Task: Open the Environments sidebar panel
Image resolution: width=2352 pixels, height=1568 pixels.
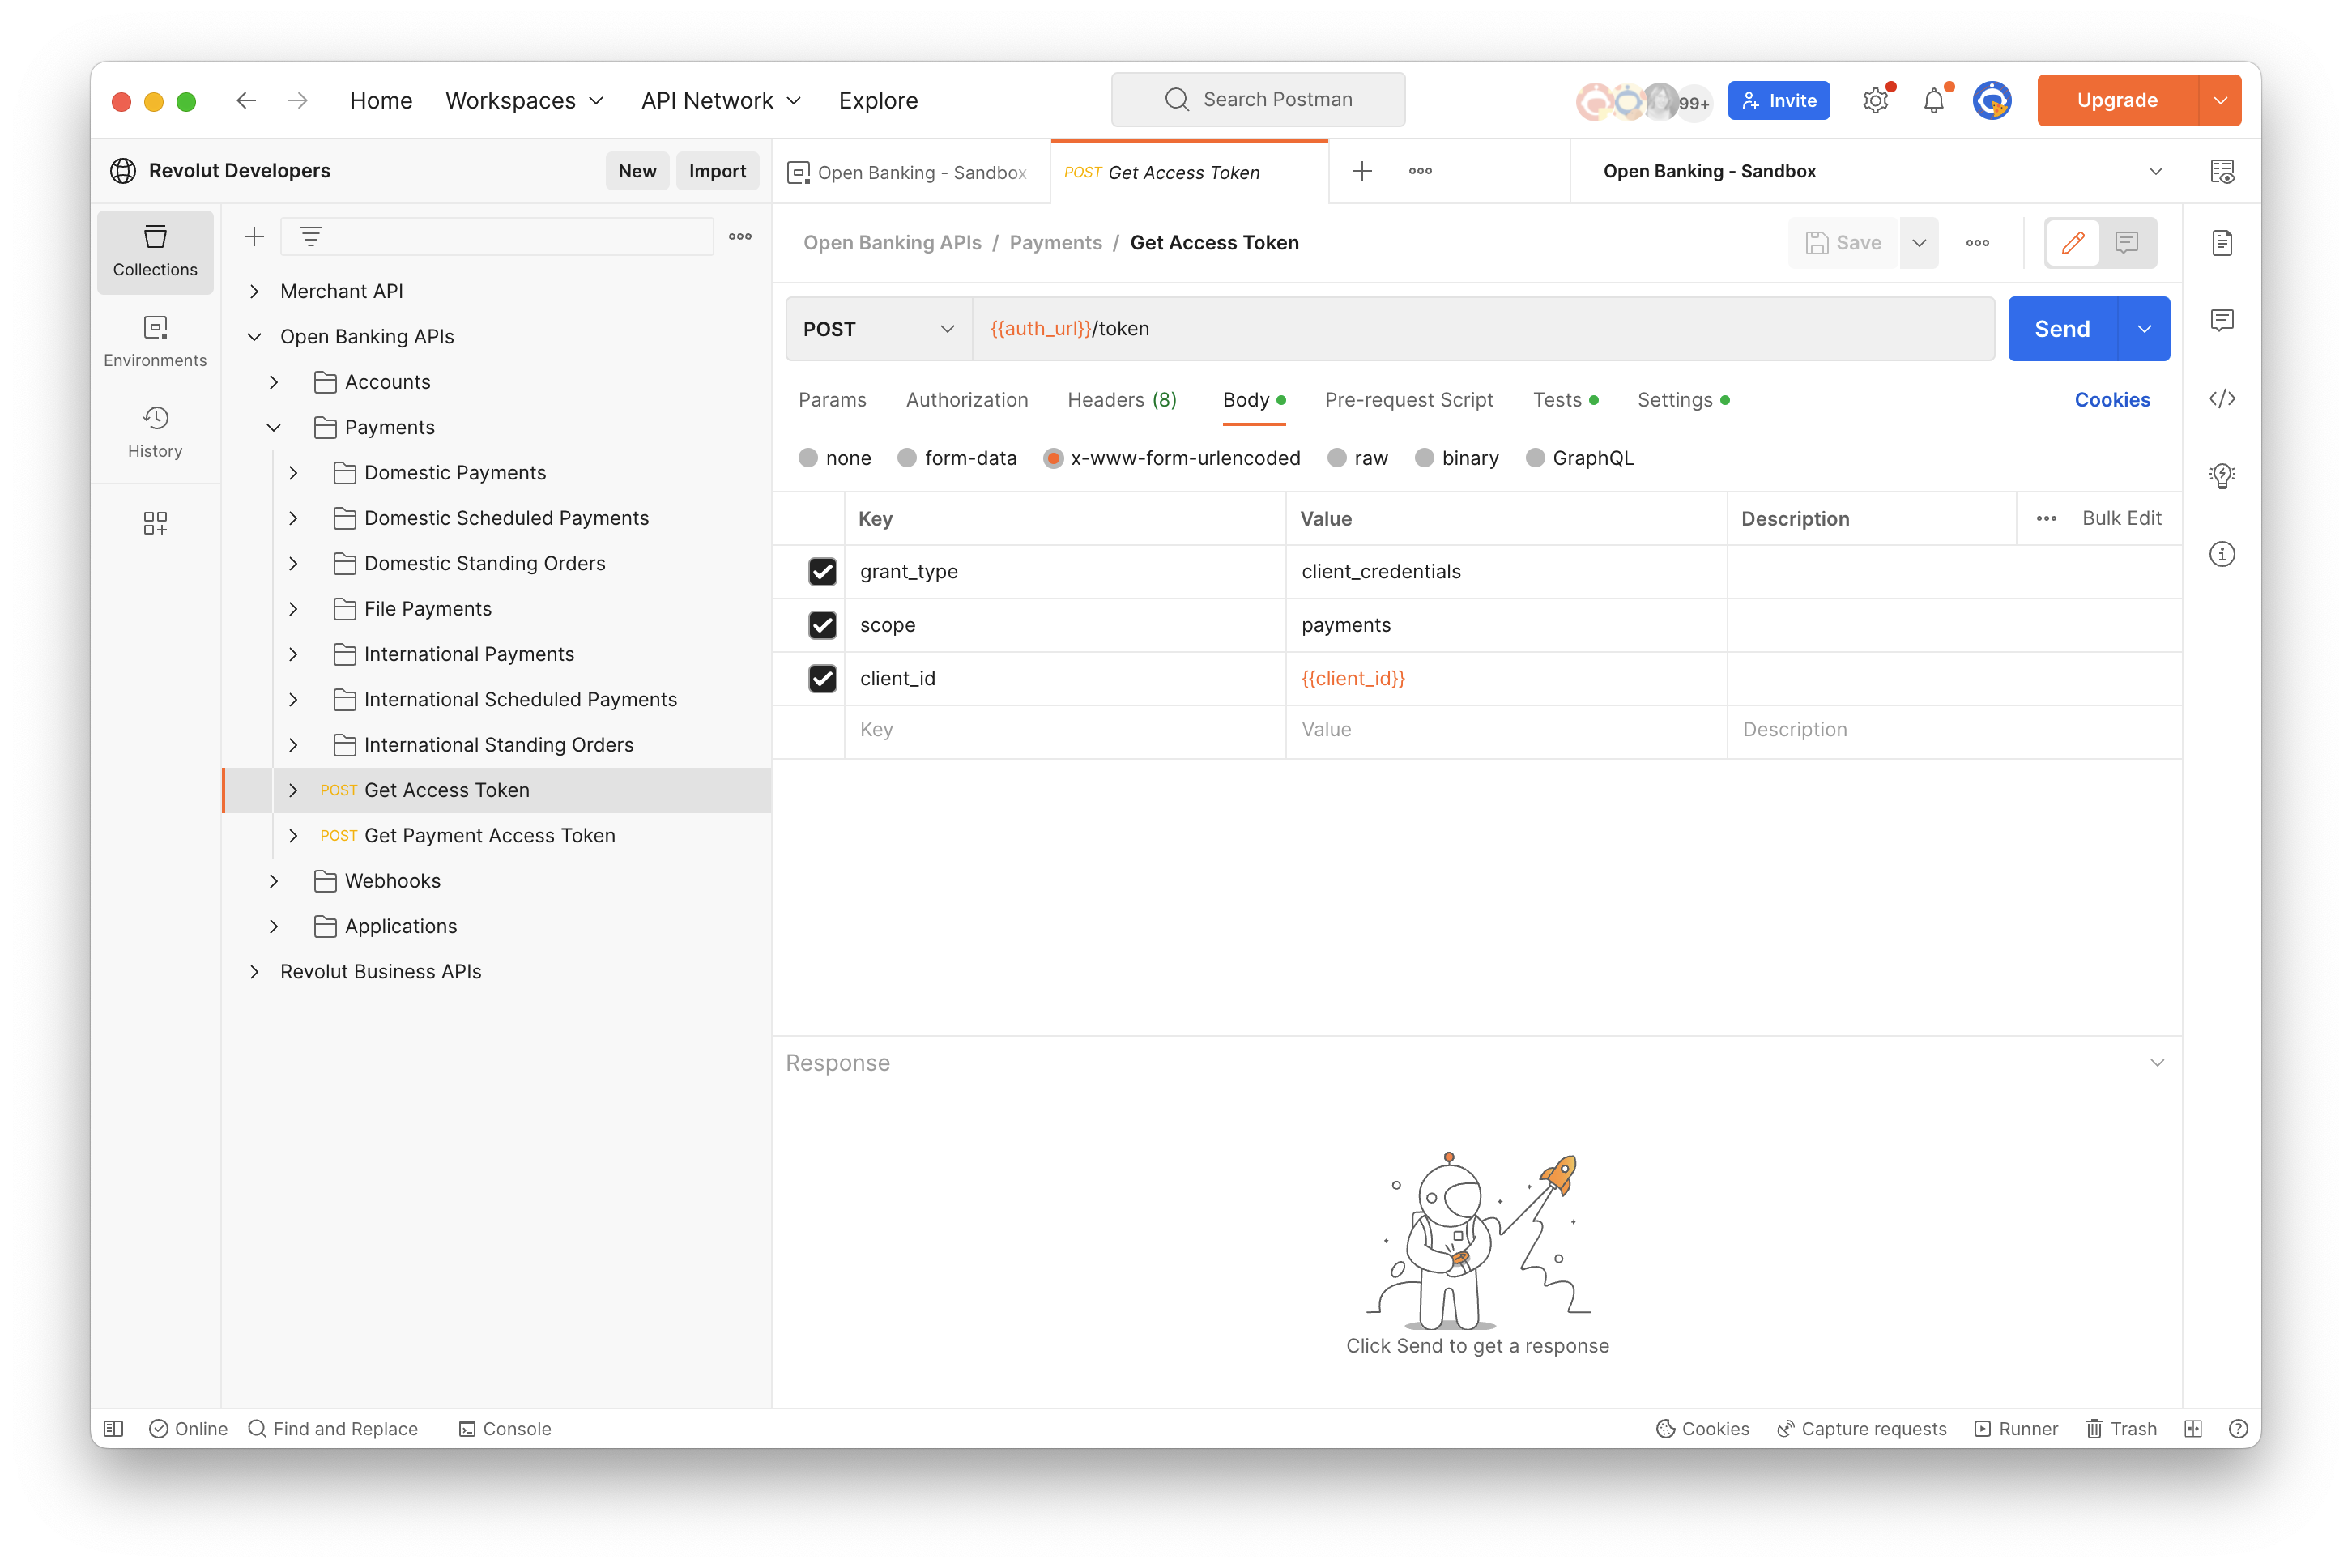Action: tap(155, 342)
